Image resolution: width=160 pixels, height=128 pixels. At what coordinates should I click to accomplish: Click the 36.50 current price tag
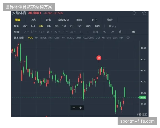pyautogui.click(x=142, y=97)
